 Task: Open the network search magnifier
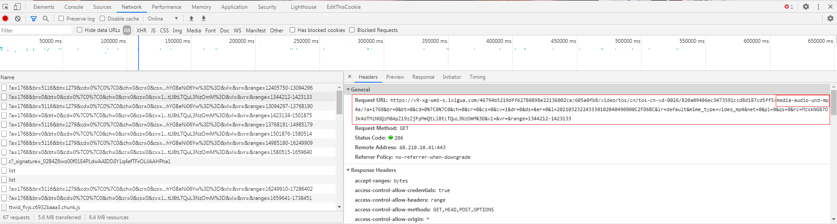(45, 18)
